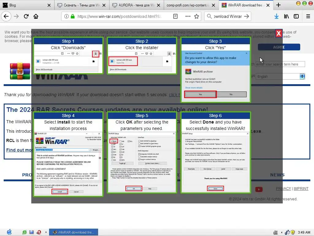
Task: Click the AGREE cookies button
Action: point(279,47)
